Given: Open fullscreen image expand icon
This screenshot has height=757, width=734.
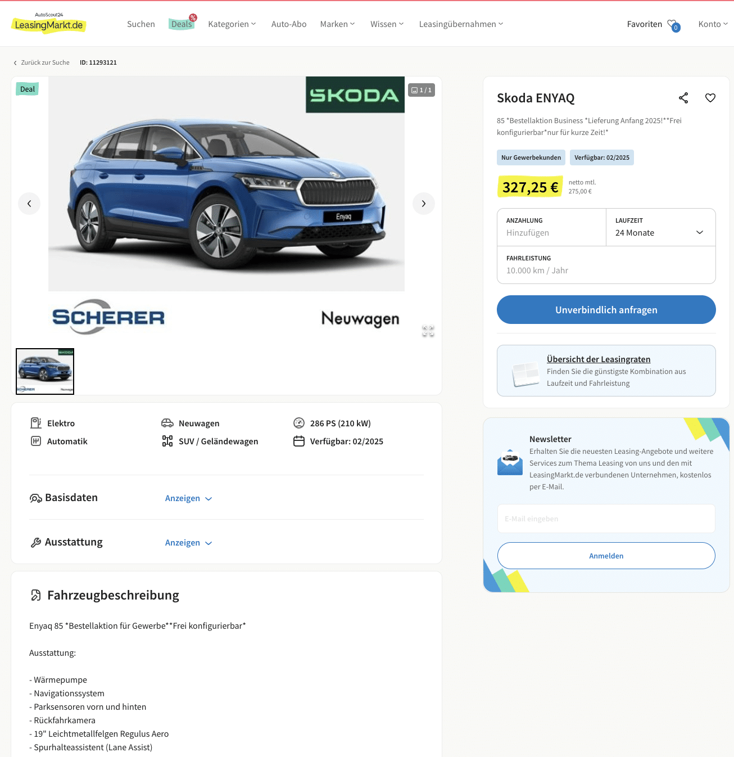Looking at the screenshot, I should pyautogui.click(x=428, y=331).
